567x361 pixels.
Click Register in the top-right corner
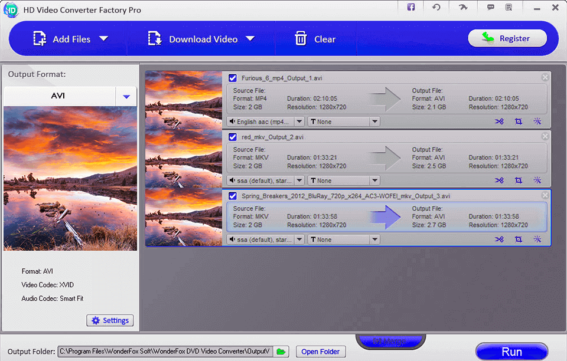[x=507, y=38]
